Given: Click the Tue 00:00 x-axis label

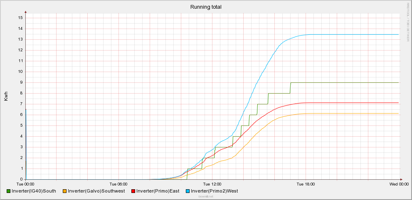Looking at the screenshot, I should click(25, 184).
